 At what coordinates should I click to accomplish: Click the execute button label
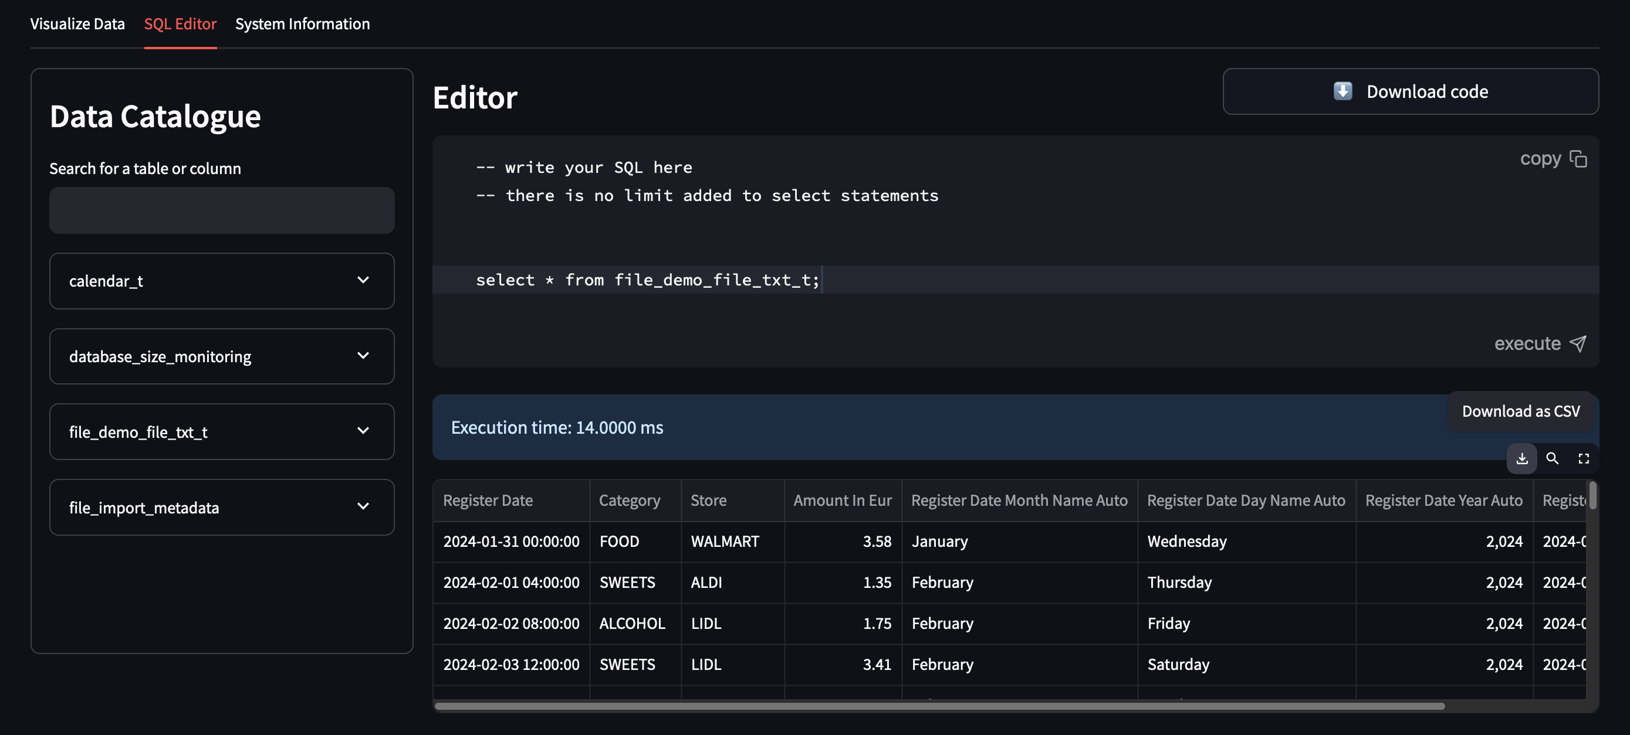[1527, 343]
